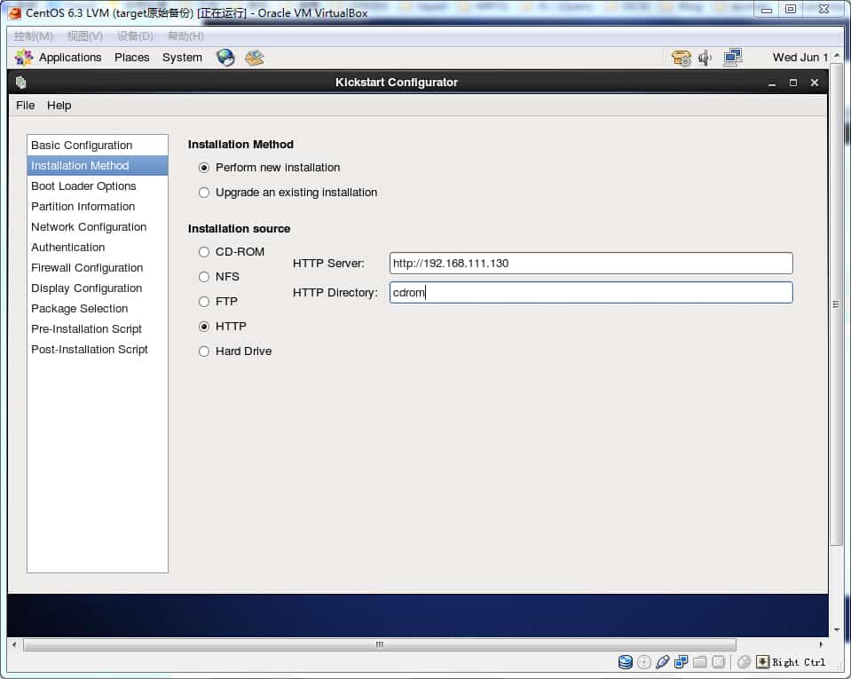
Task: Click the hard disk activity icon in status bar
Action: click(625, 661)
